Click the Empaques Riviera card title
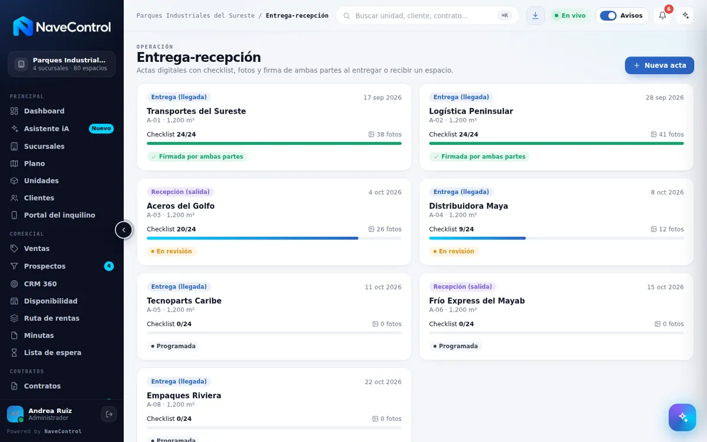This screenshot has height=442, width=707. (x=184, y=395)
